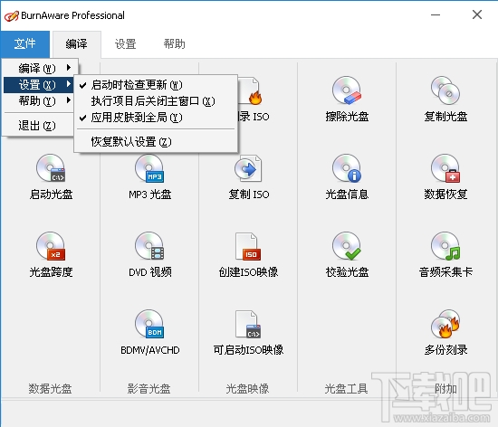The width and height of the screenshot is (498, 427).
Task: Click the 光盘工具 category label
Action: click(x=346, y=389)
